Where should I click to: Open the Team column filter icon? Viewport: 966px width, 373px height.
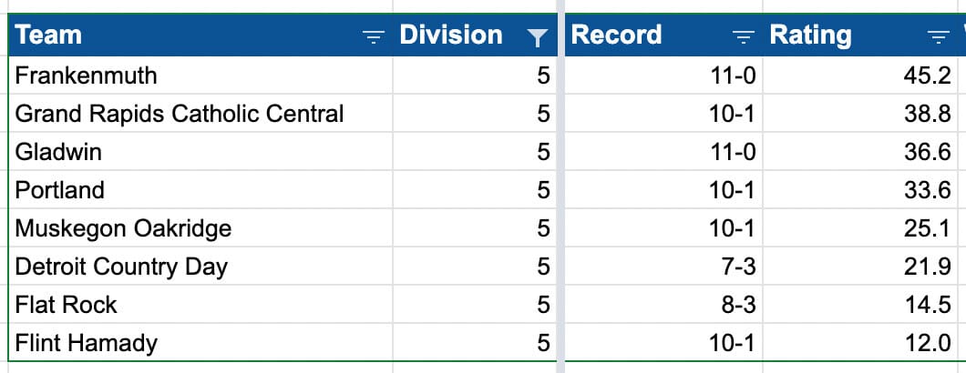click(373, 37)
